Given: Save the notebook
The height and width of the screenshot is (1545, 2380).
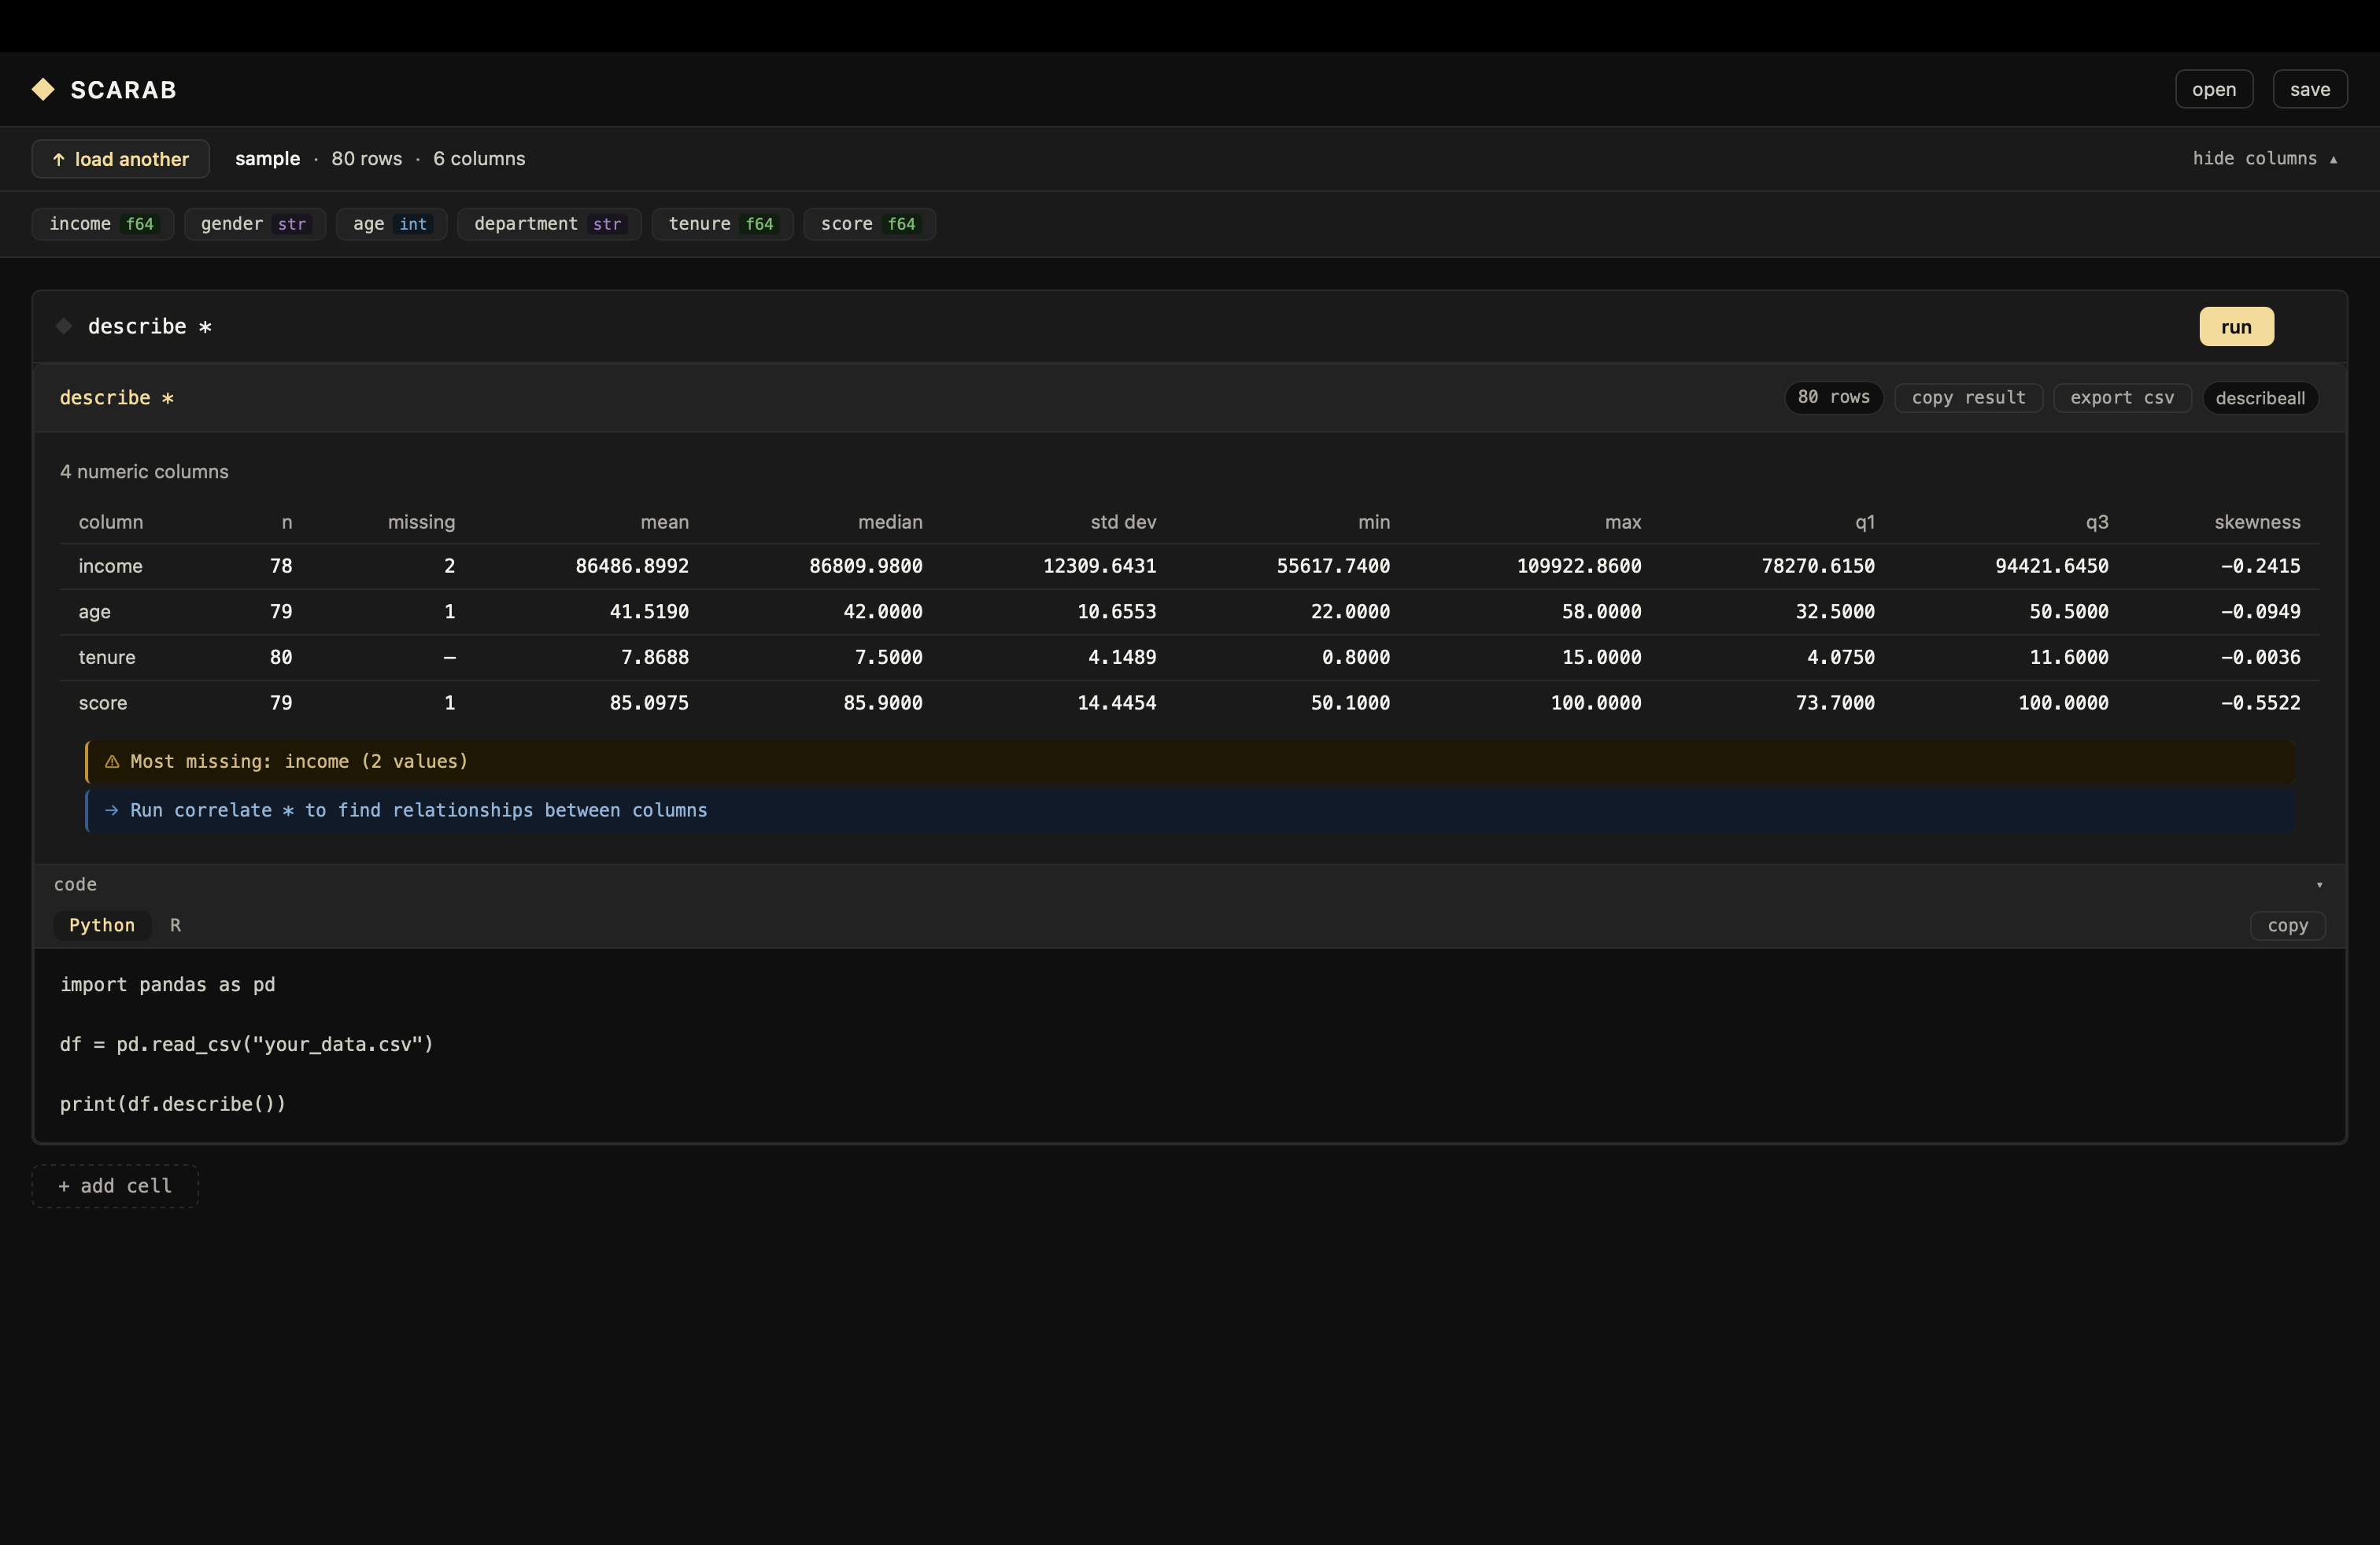Looking at the screenshot, I should point(2309,89).
